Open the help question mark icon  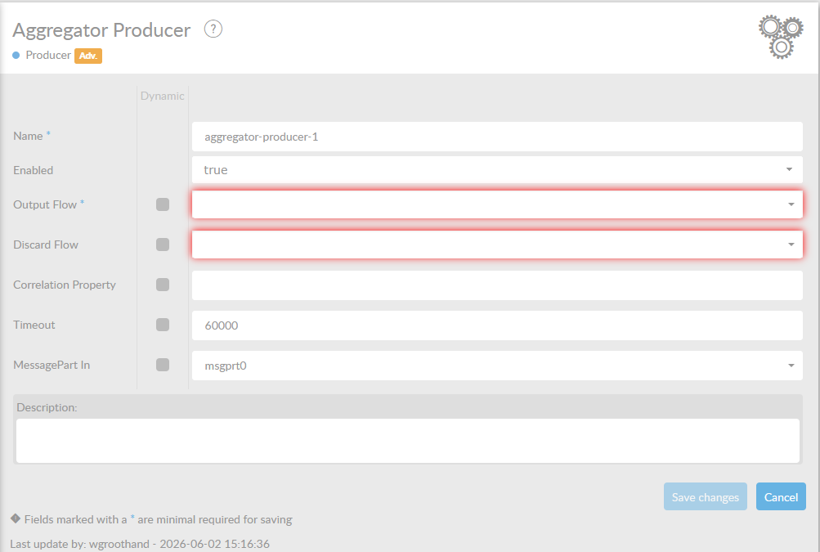[x=213, y=29]
